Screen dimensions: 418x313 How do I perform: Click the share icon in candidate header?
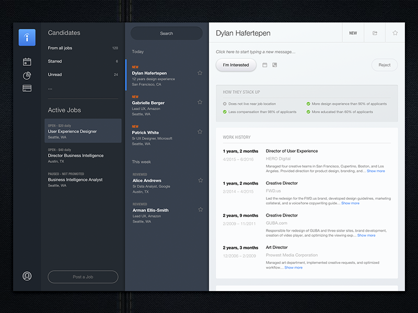coord(375,33)
